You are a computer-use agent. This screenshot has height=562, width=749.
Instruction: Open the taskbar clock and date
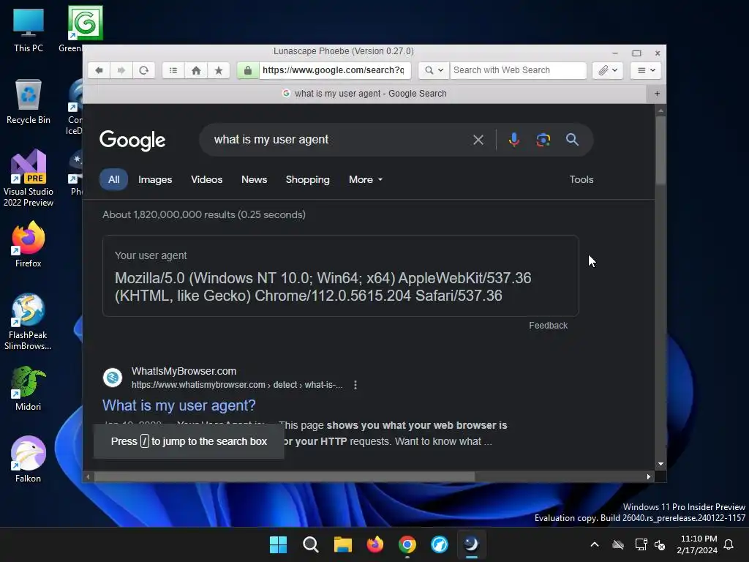[x=697, y=544]
